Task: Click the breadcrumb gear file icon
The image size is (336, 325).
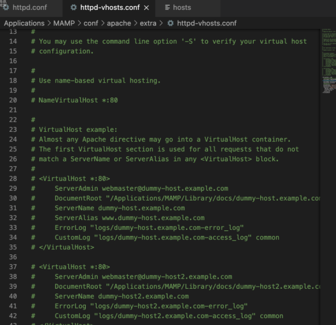Action: (x=170, y=23)
